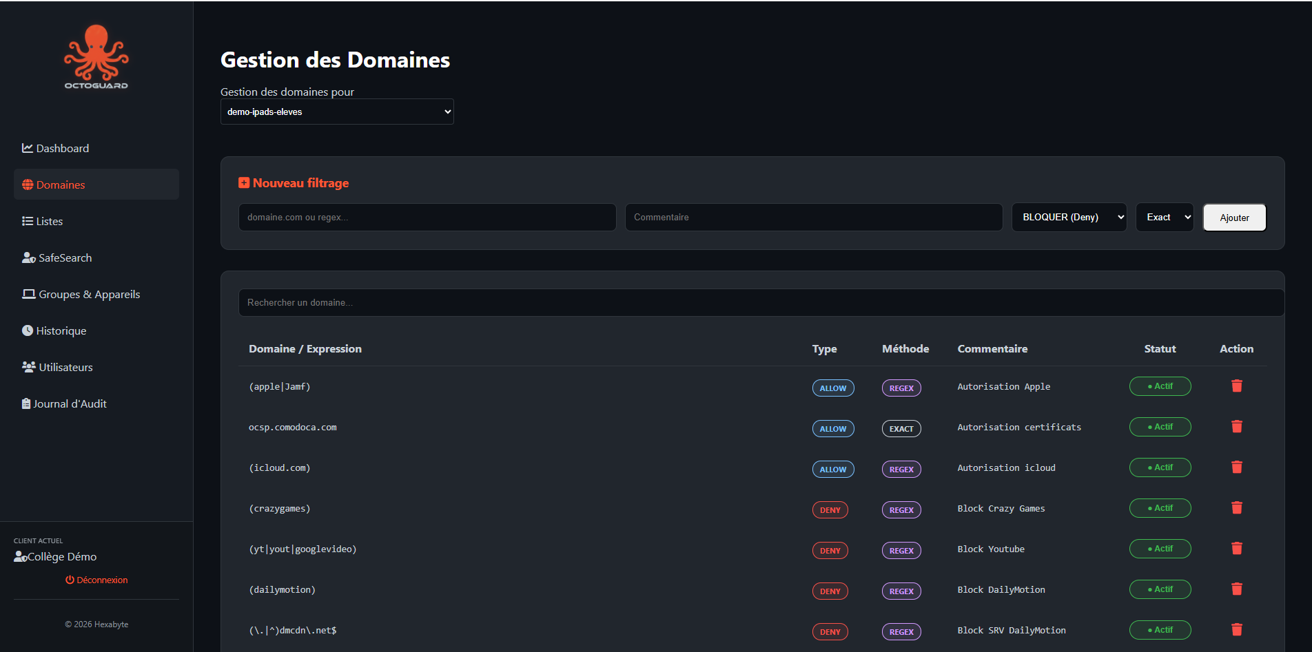Toggle Actif status for Block Crazy Games
The height and width of the screenshot is (652, 1312).
click(x=1160, y=508)
